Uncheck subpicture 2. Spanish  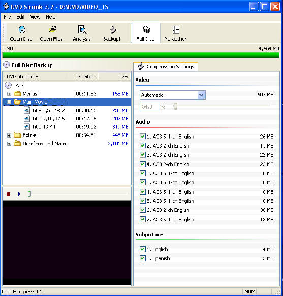click(143, 258)
